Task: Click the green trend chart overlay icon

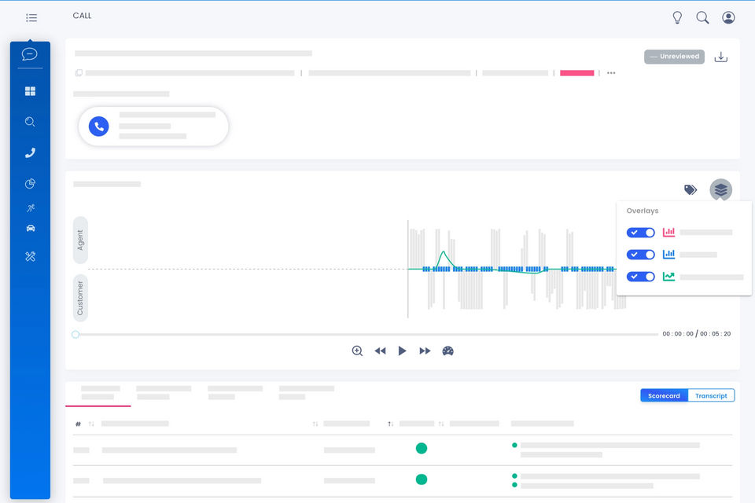Action: click(x=668, y=277)
